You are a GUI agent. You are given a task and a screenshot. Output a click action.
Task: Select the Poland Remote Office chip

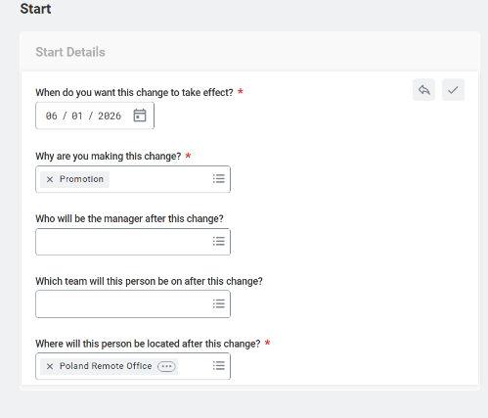click(x=106, y=366)
